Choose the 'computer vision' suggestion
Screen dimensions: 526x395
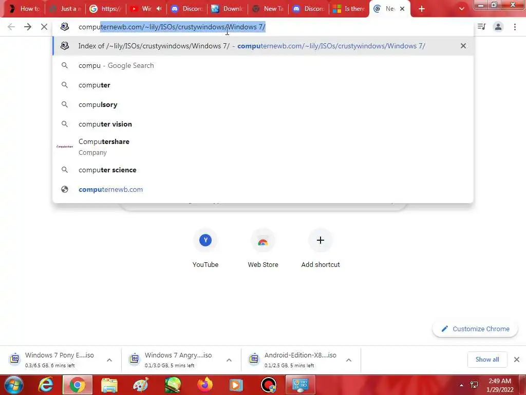(x=263, y=124)
